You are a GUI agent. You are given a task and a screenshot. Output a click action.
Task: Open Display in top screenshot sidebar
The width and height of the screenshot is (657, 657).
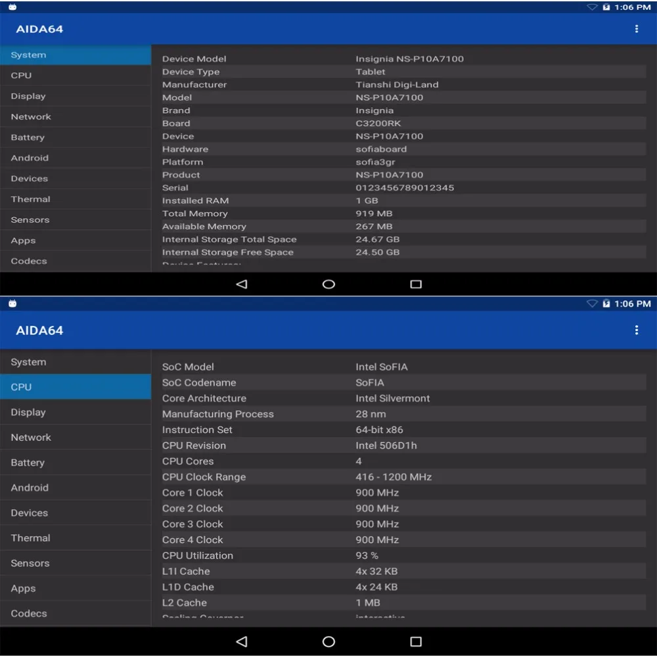point(76,96)
